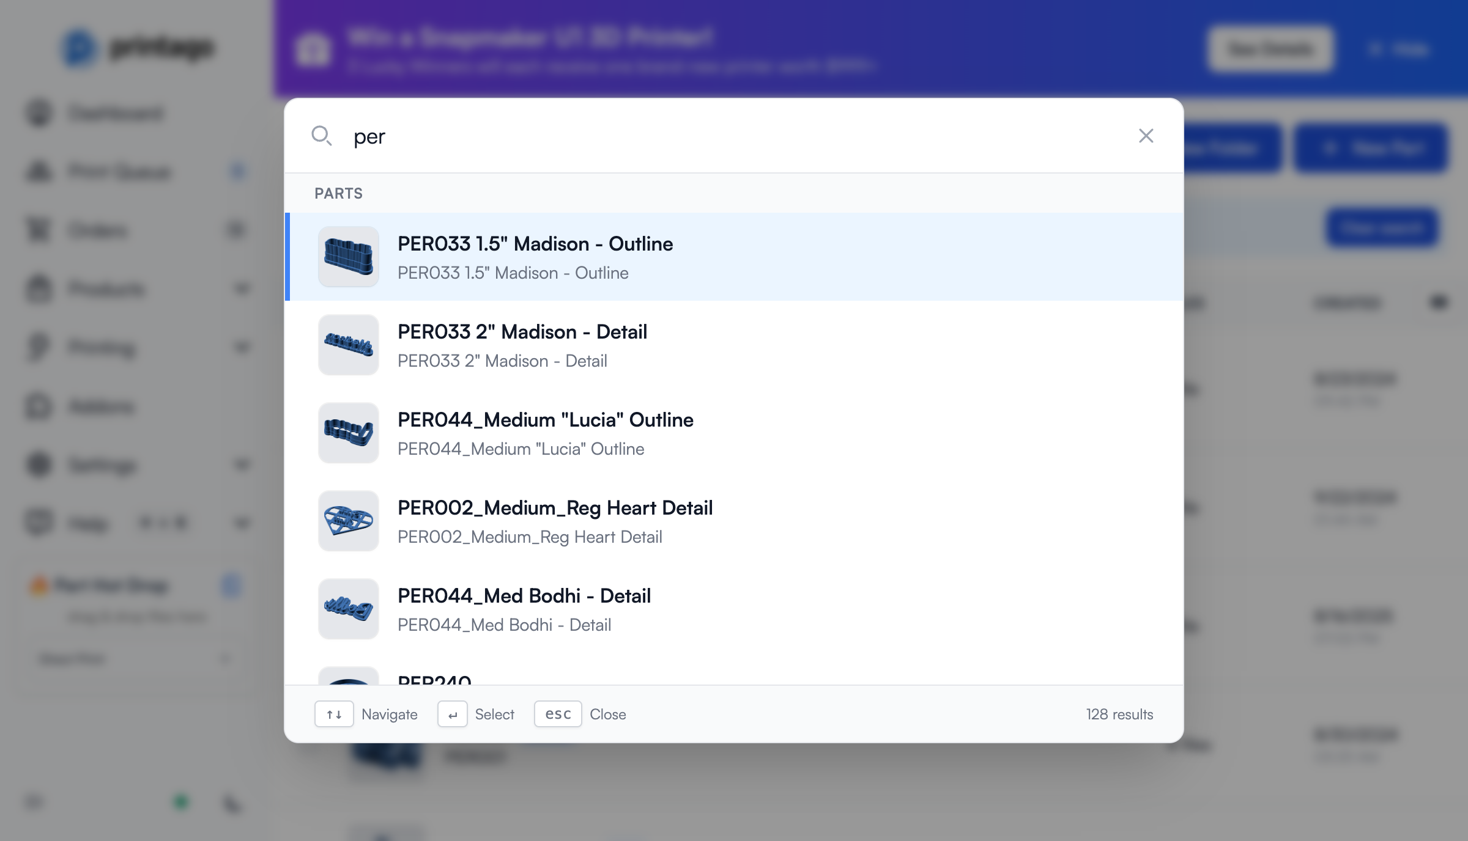Viewport: 1468px width, 841px height.
Task: Expand the Products submenu chevron
Action: (x=241, y=289)
